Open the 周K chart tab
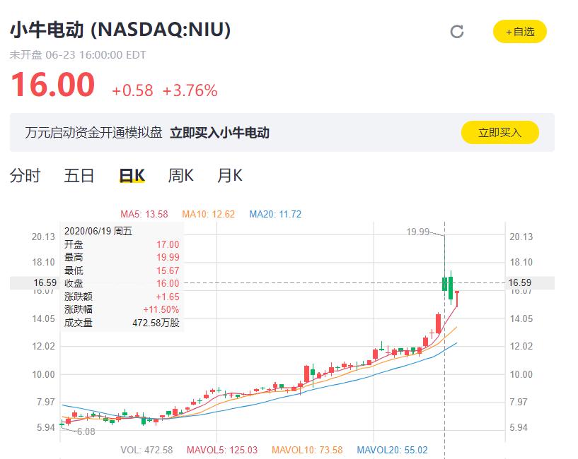Image resolution: width=578 pixels, height=459 pixels. tap(180, 175)
